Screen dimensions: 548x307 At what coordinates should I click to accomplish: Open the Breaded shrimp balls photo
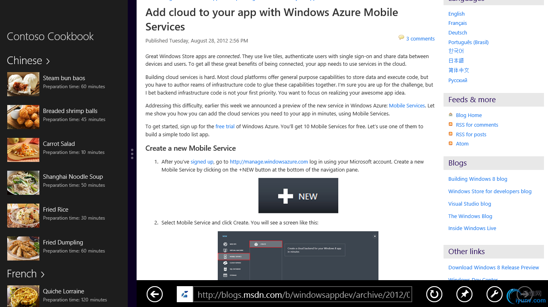[x=23, y=117]
